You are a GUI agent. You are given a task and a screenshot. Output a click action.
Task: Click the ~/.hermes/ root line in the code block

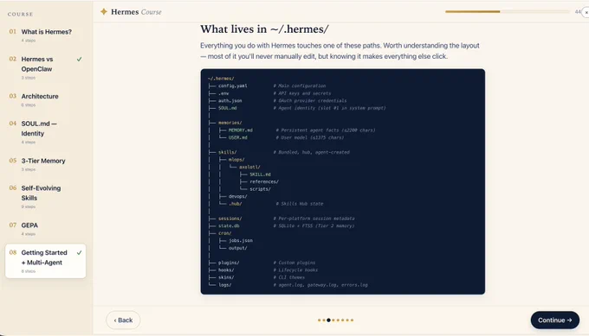pyautogui.click(x=221, y=79)
